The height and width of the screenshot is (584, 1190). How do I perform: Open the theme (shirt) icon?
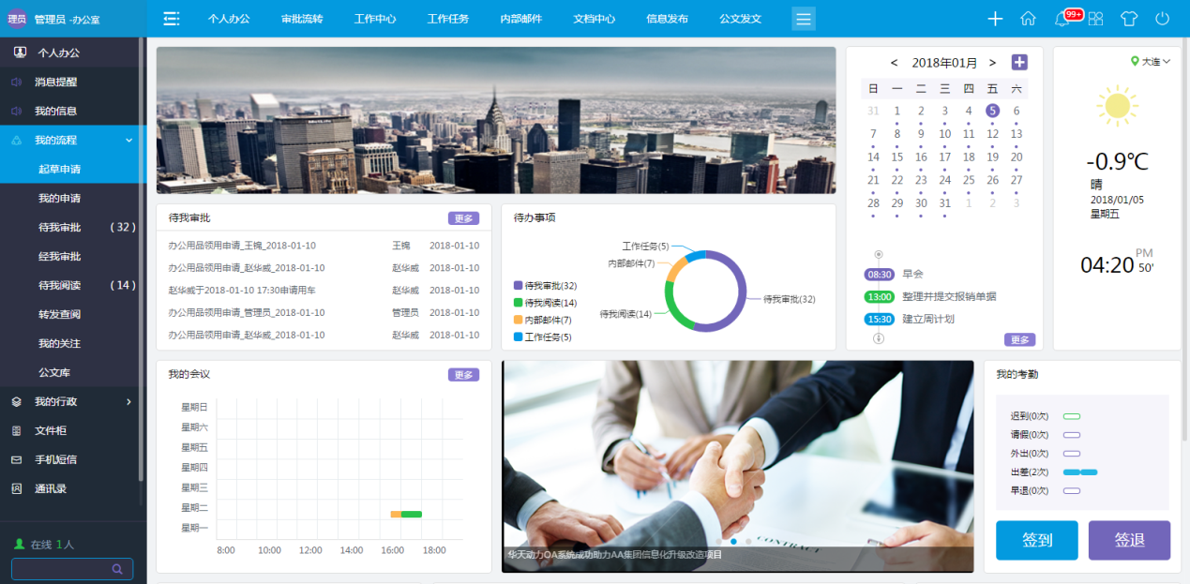coord(1129,19)
